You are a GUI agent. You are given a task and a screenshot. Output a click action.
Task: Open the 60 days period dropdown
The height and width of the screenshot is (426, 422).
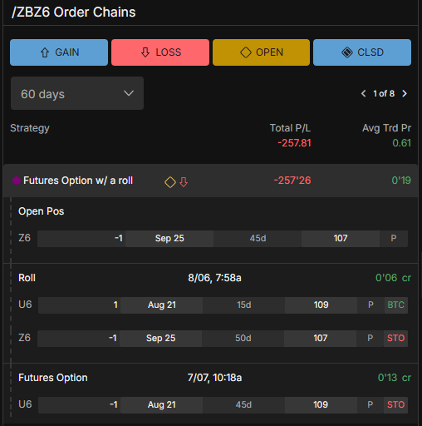[x=77, y=93]
